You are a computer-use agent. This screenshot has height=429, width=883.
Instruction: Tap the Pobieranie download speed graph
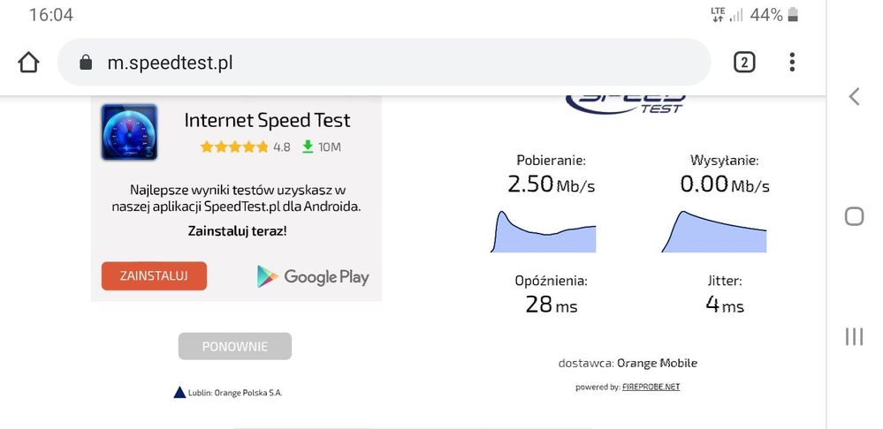pyautogui.click(x=543, y=231)
